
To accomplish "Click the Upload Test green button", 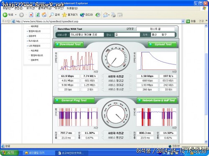I will tap(162, 45).
